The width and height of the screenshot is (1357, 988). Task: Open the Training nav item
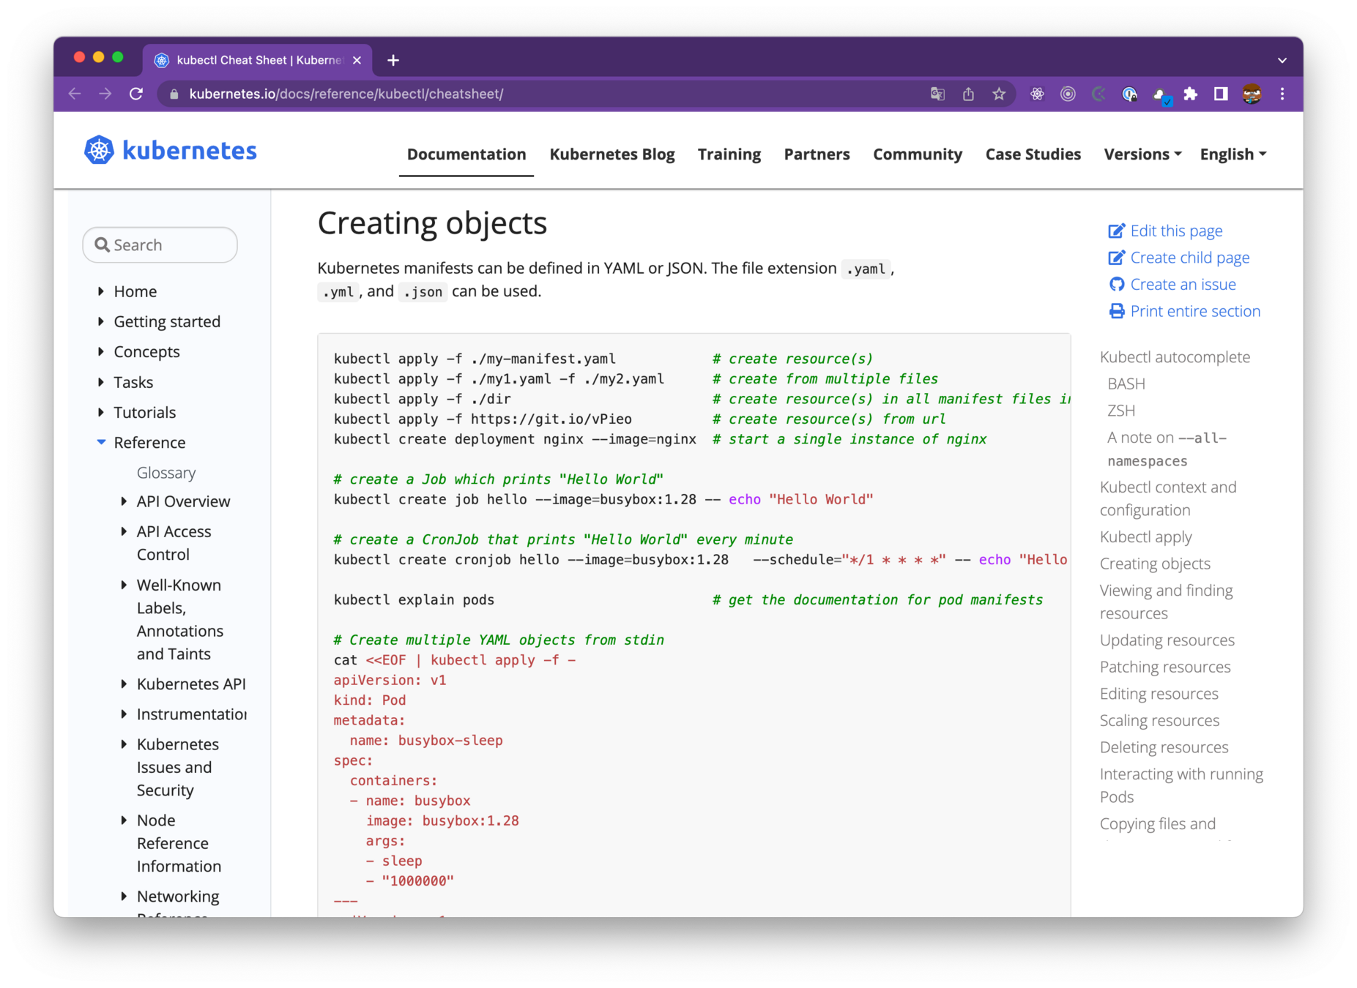click(729, 154)
